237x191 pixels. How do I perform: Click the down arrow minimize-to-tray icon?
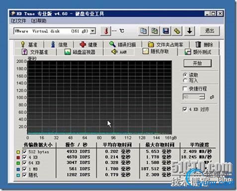190,31
